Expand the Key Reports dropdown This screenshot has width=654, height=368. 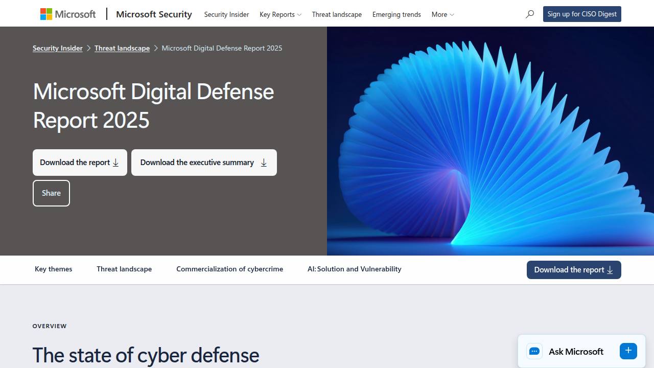[x=281, y=14]
